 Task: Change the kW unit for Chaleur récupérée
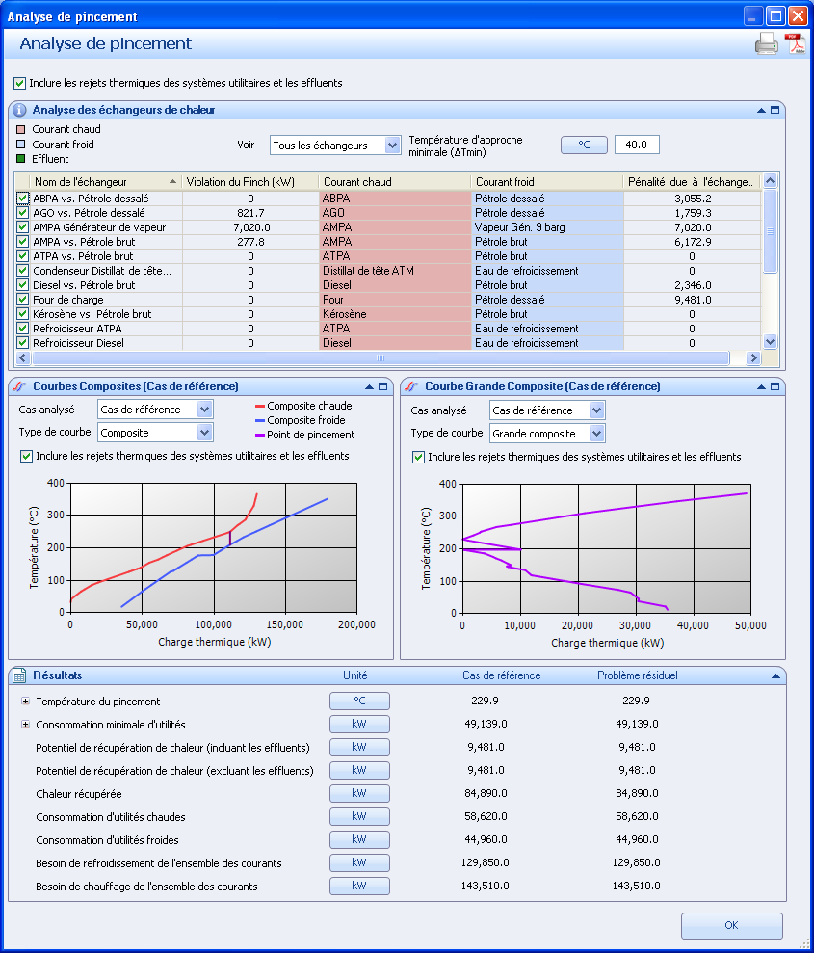(359, 793)
